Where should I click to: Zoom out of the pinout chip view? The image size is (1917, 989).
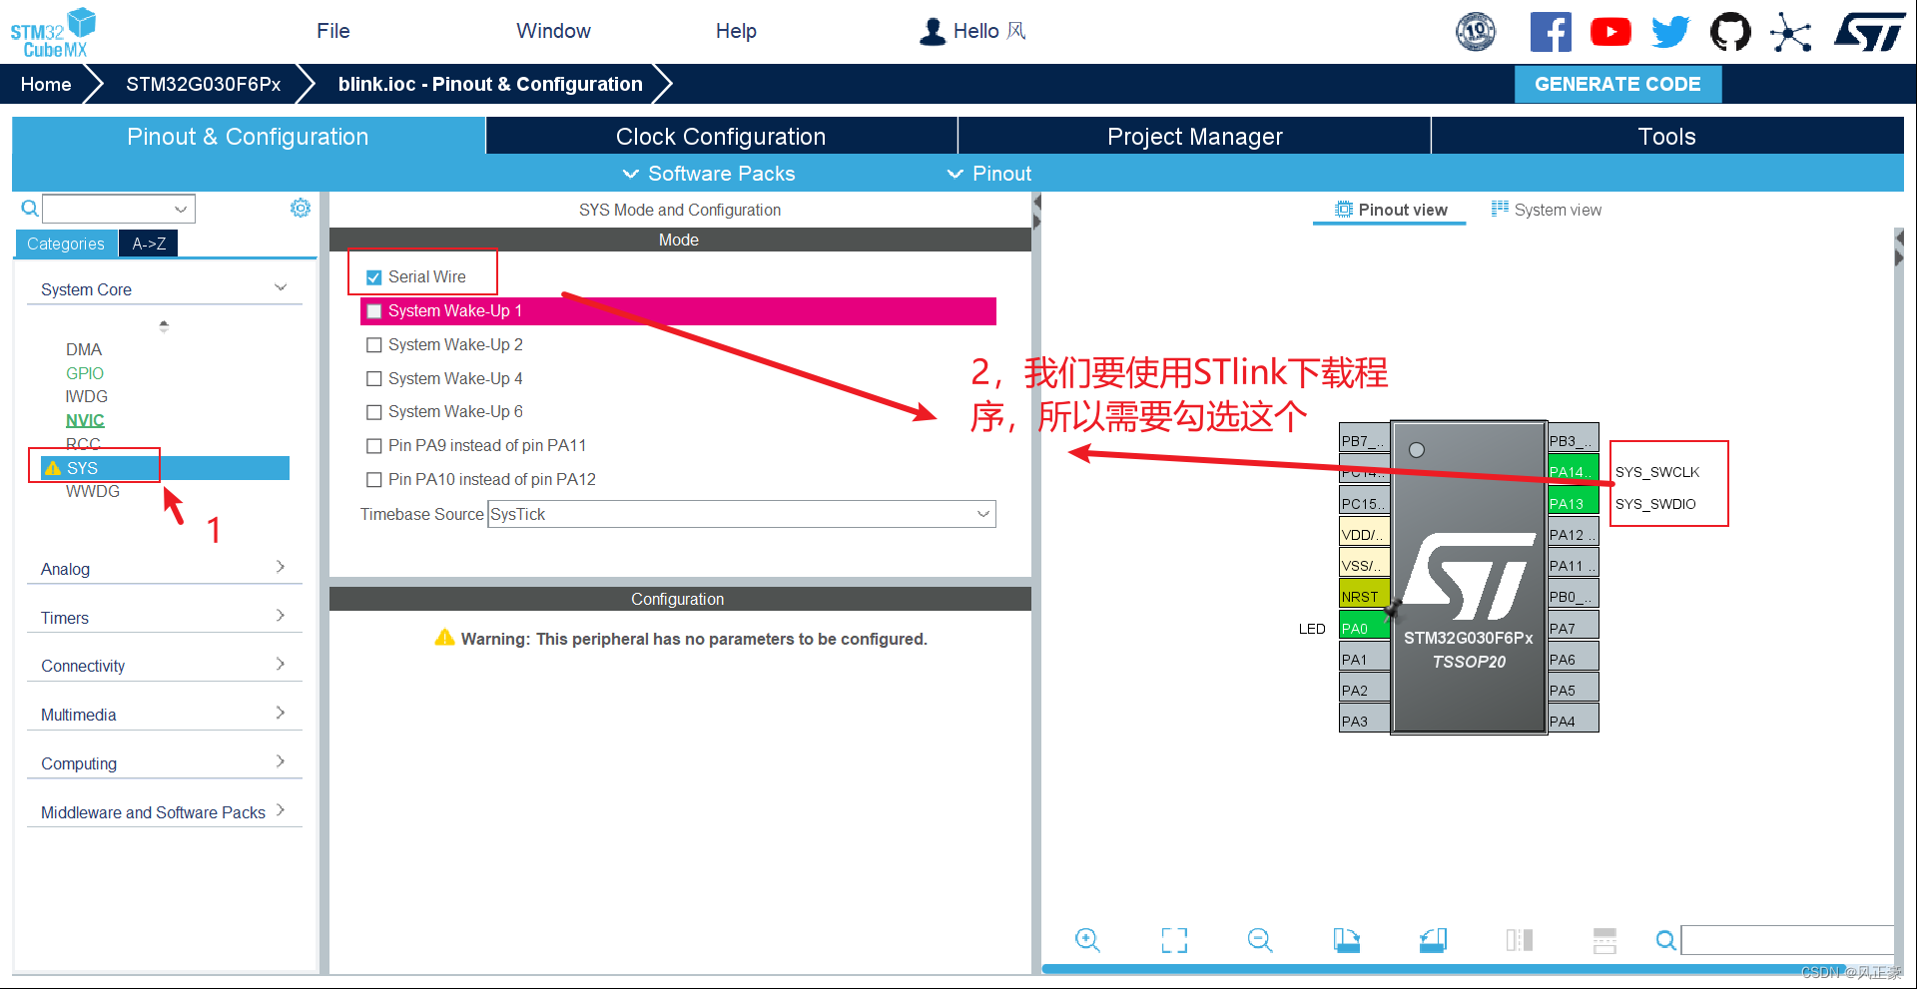(x=1260, y=940)
